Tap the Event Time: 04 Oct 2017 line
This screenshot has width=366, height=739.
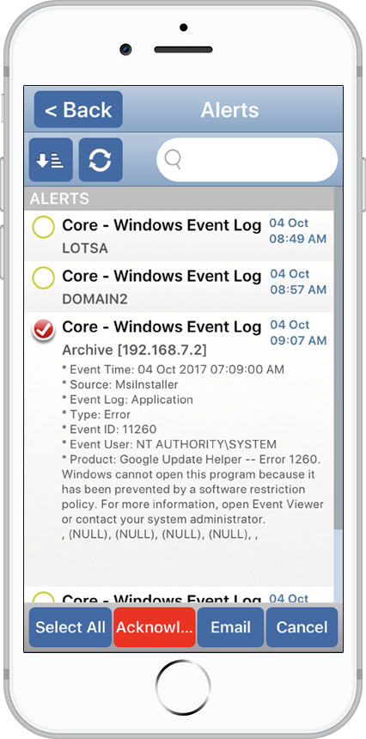[173, 369]
